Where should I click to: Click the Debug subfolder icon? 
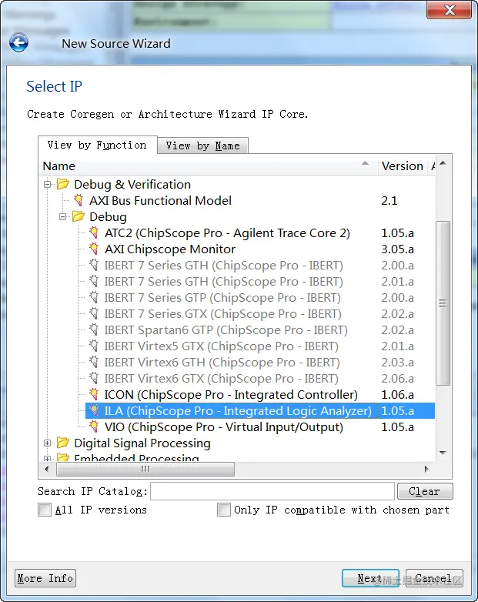79,216
